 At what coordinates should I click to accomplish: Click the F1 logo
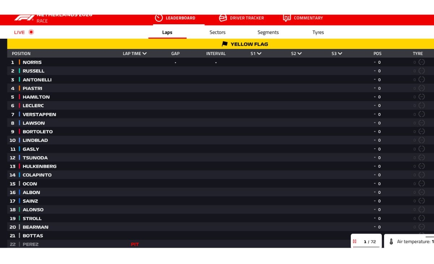point(24,18)
